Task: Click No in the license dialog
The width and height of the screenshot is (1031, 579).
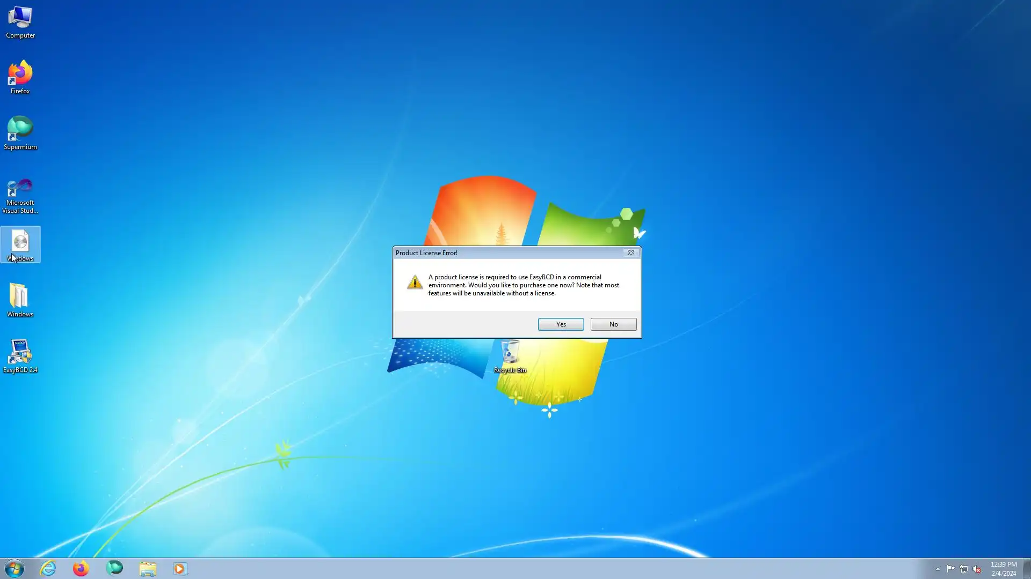Action: (x=613, y=324)
